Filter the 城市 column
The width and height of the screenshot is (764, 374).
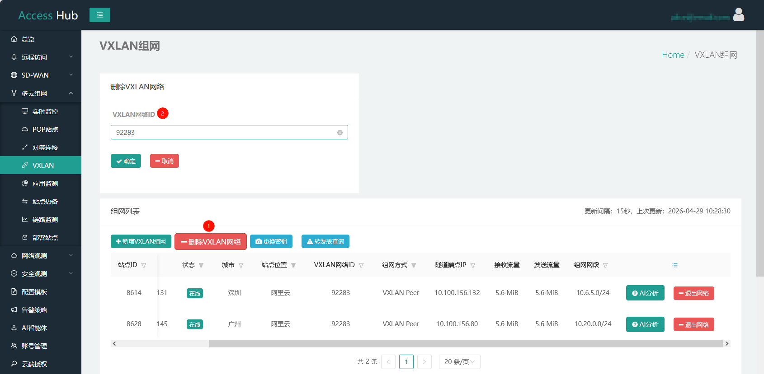tap(241, 265)
